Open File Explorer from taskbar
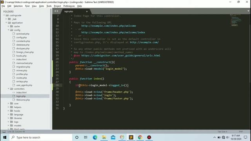The width and height of the screenshot is (251, 141). click(104, 137)
